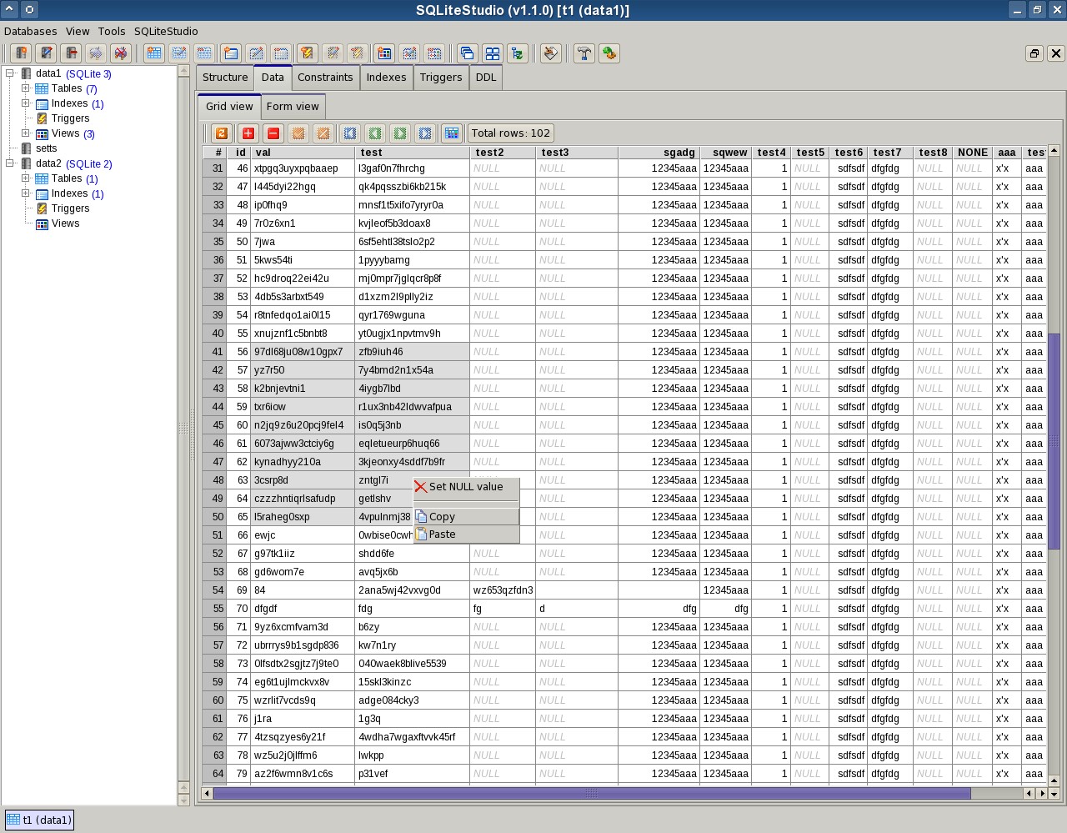Click the horizontal scrollbar of the grid
The width and height of the screenshot is (1067, 833).
591,794
